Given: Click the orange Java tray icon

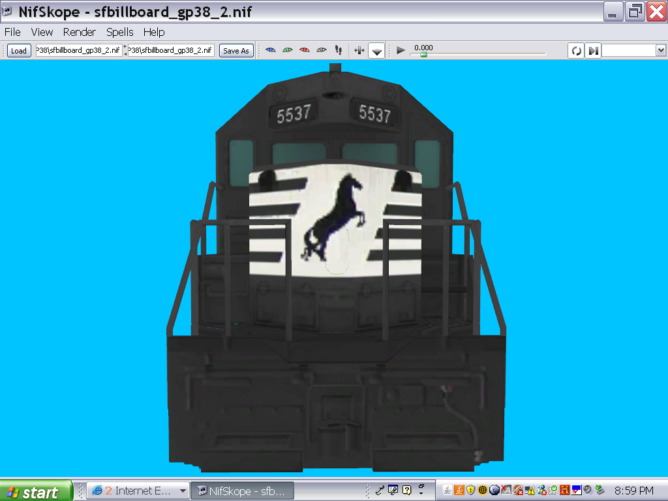Looking at the screenshot, I should 459,490.
